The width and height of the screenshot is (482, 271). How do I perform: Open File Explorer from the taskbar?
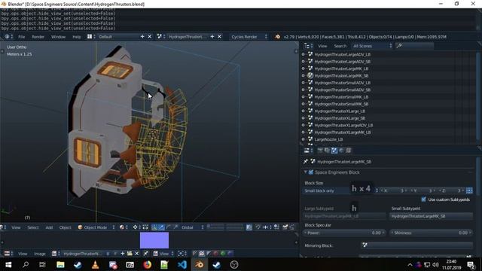point(60,264)
